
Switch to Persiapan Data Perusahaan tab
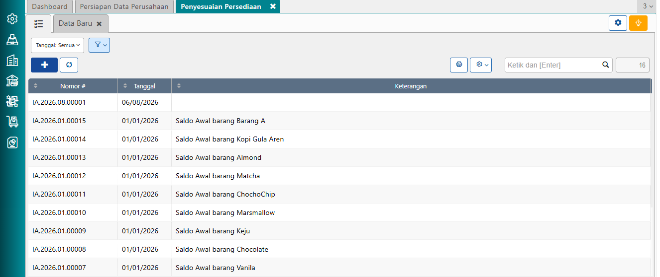[124, 6]
